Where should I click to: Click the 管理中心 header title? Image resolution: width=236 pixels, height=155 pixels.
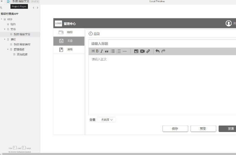pos(70,24)
